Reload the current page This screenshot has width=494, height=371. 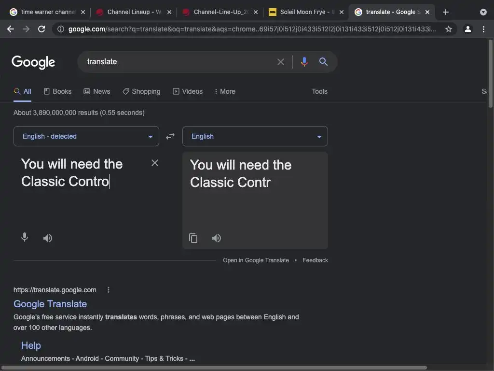(x=41, y=29)
